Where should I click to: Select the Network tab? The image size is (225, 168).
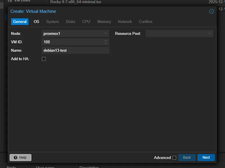125,22
